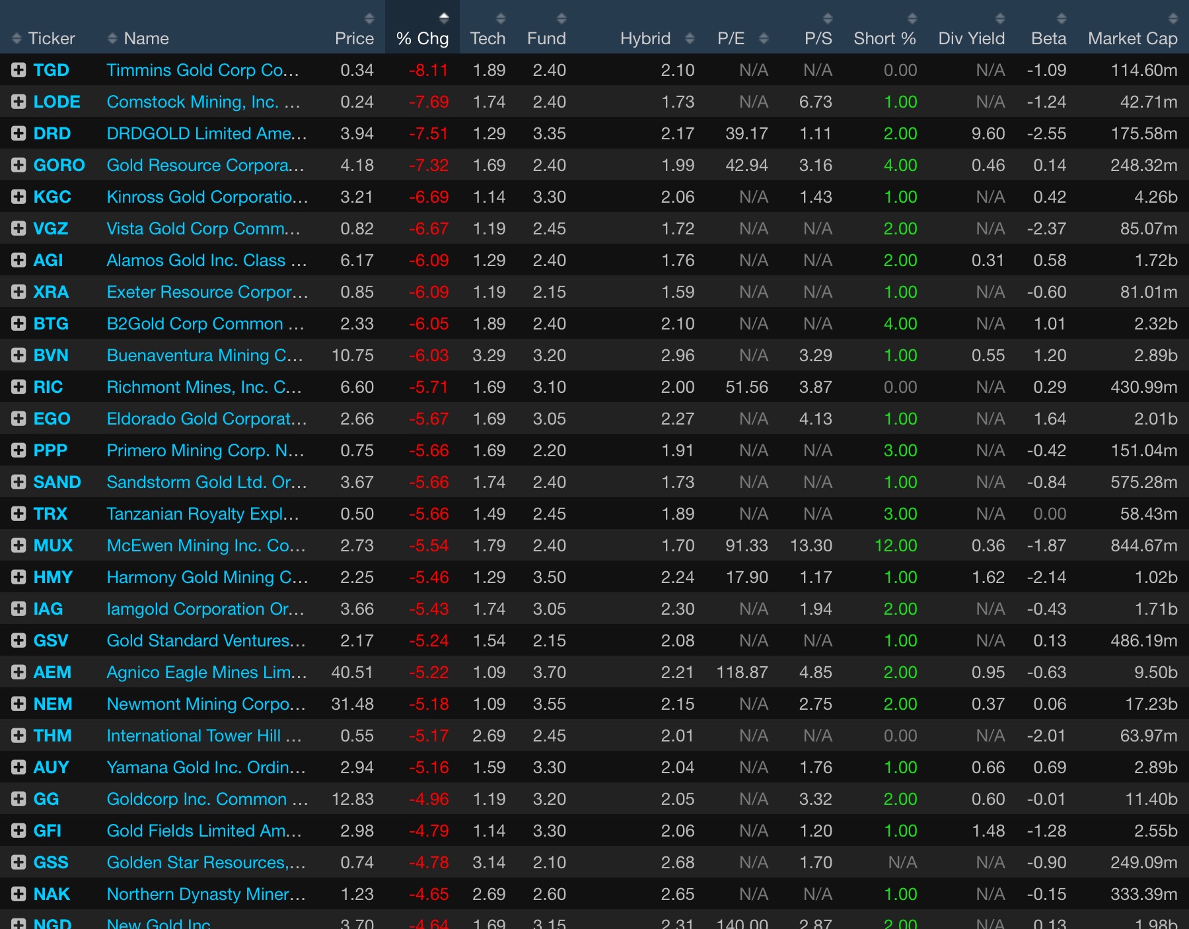Sort table by Name column header
Image resolution: width=1189 pixels, height=929 pixels.
[146, 38]
